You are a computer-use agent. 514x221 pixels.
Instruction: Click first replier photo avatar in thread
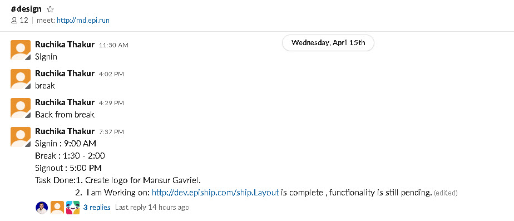point(42,208)
